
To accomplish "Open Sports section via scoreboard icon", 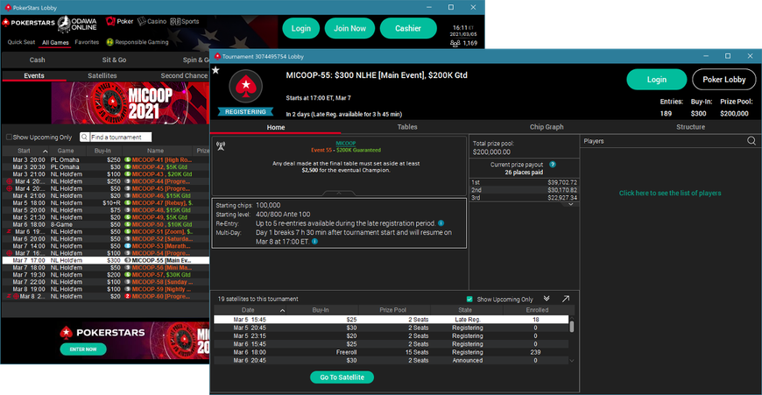I will (x=175, y=21).
